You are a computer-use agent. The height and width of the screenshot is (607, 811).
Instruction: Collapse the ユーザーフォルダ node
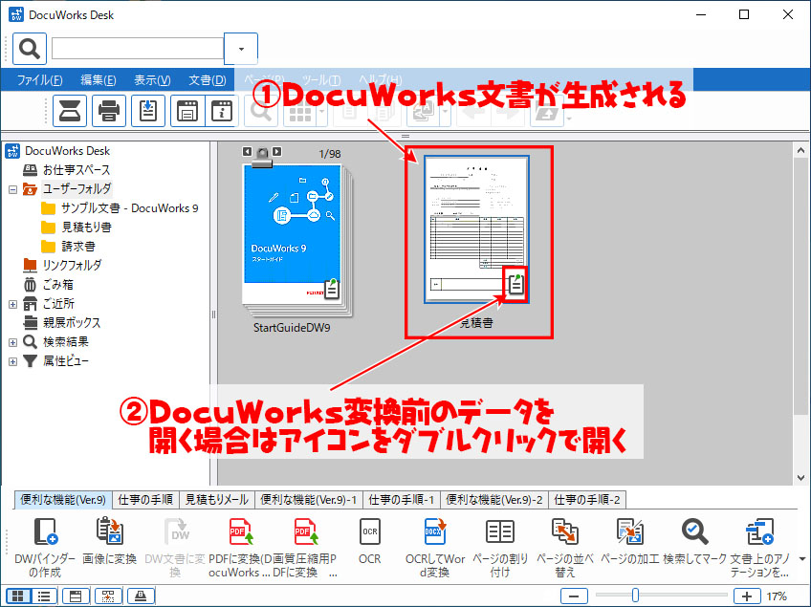point(13,189)
